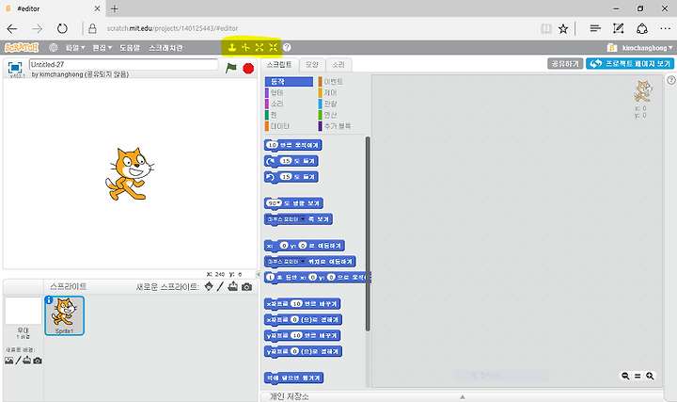
Task: Open Sprite1 info button
Action: point(49,299)
